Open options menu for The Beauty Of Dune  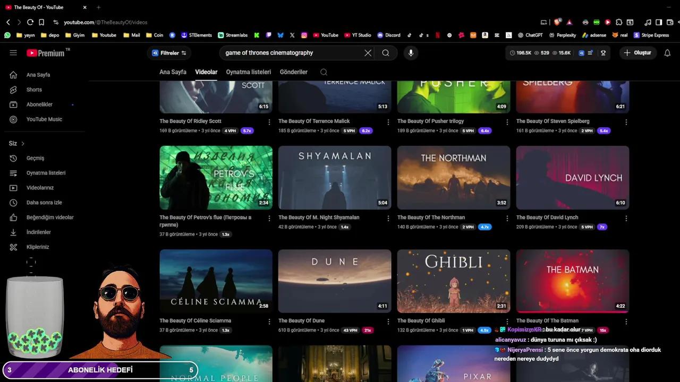388,322
